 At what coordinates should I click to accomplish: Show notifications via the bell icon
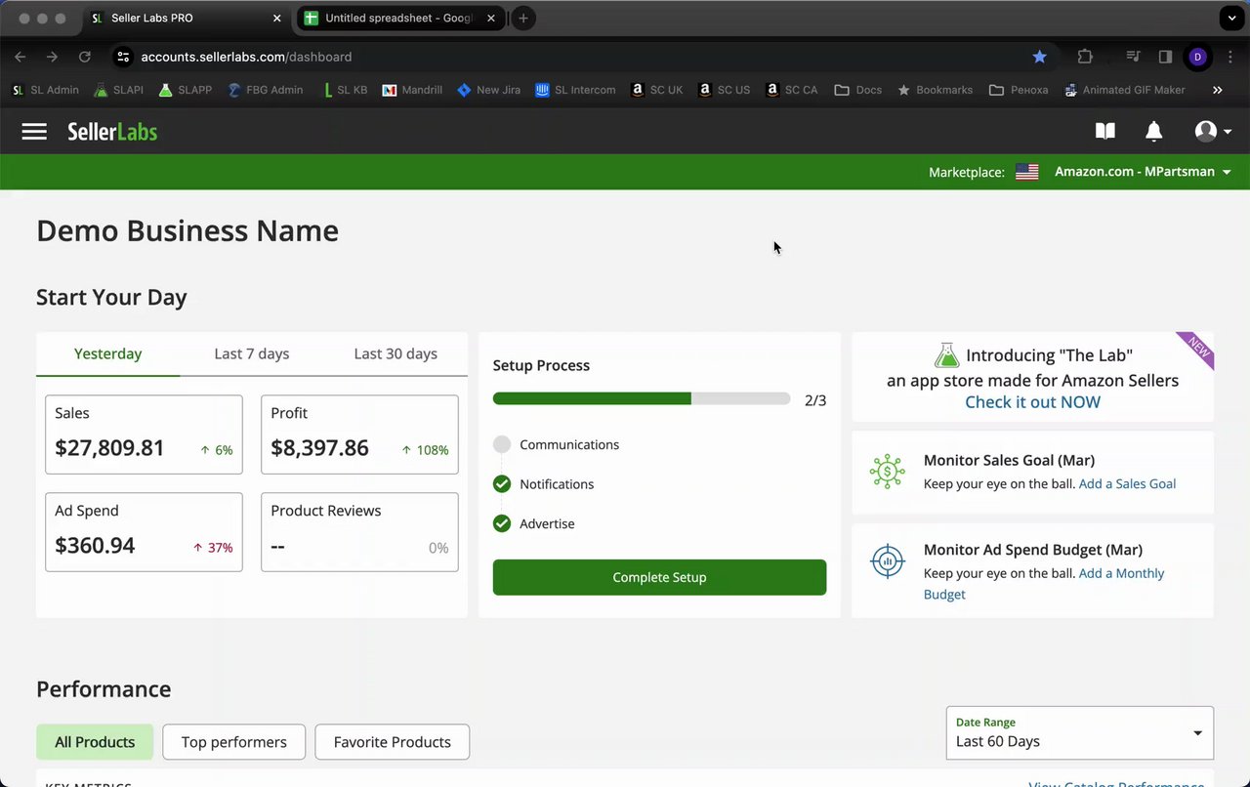[1153, 131]
